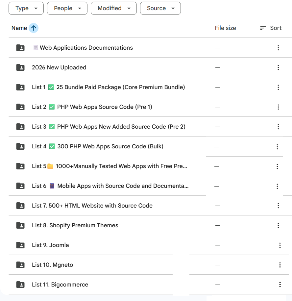Reverse sort order with the Name arrow
This screenshot has height=301, width=292.
(x=34, y=28)
